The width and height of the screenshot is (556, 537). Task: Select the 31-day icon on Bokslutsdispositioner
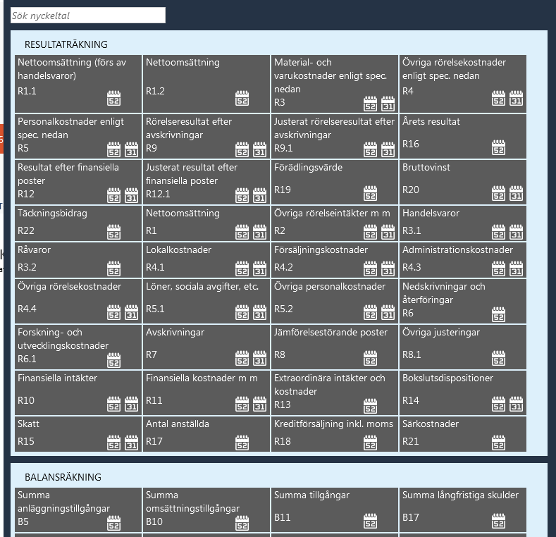click(x=517, y=404)
